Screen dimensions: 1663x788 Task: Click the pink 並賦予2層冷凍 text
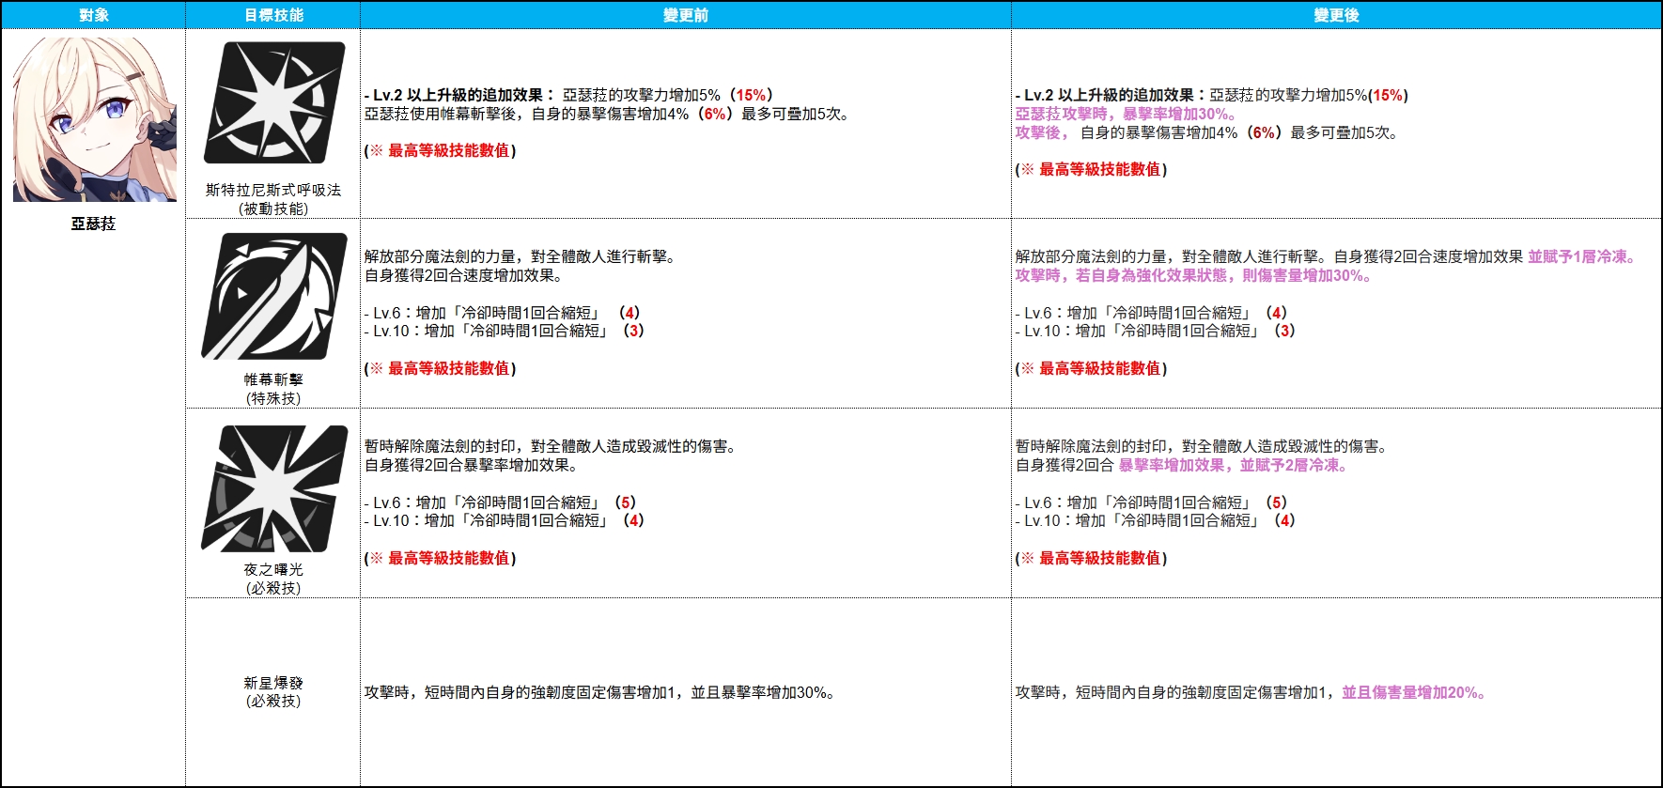click(x=1294, y=465)
